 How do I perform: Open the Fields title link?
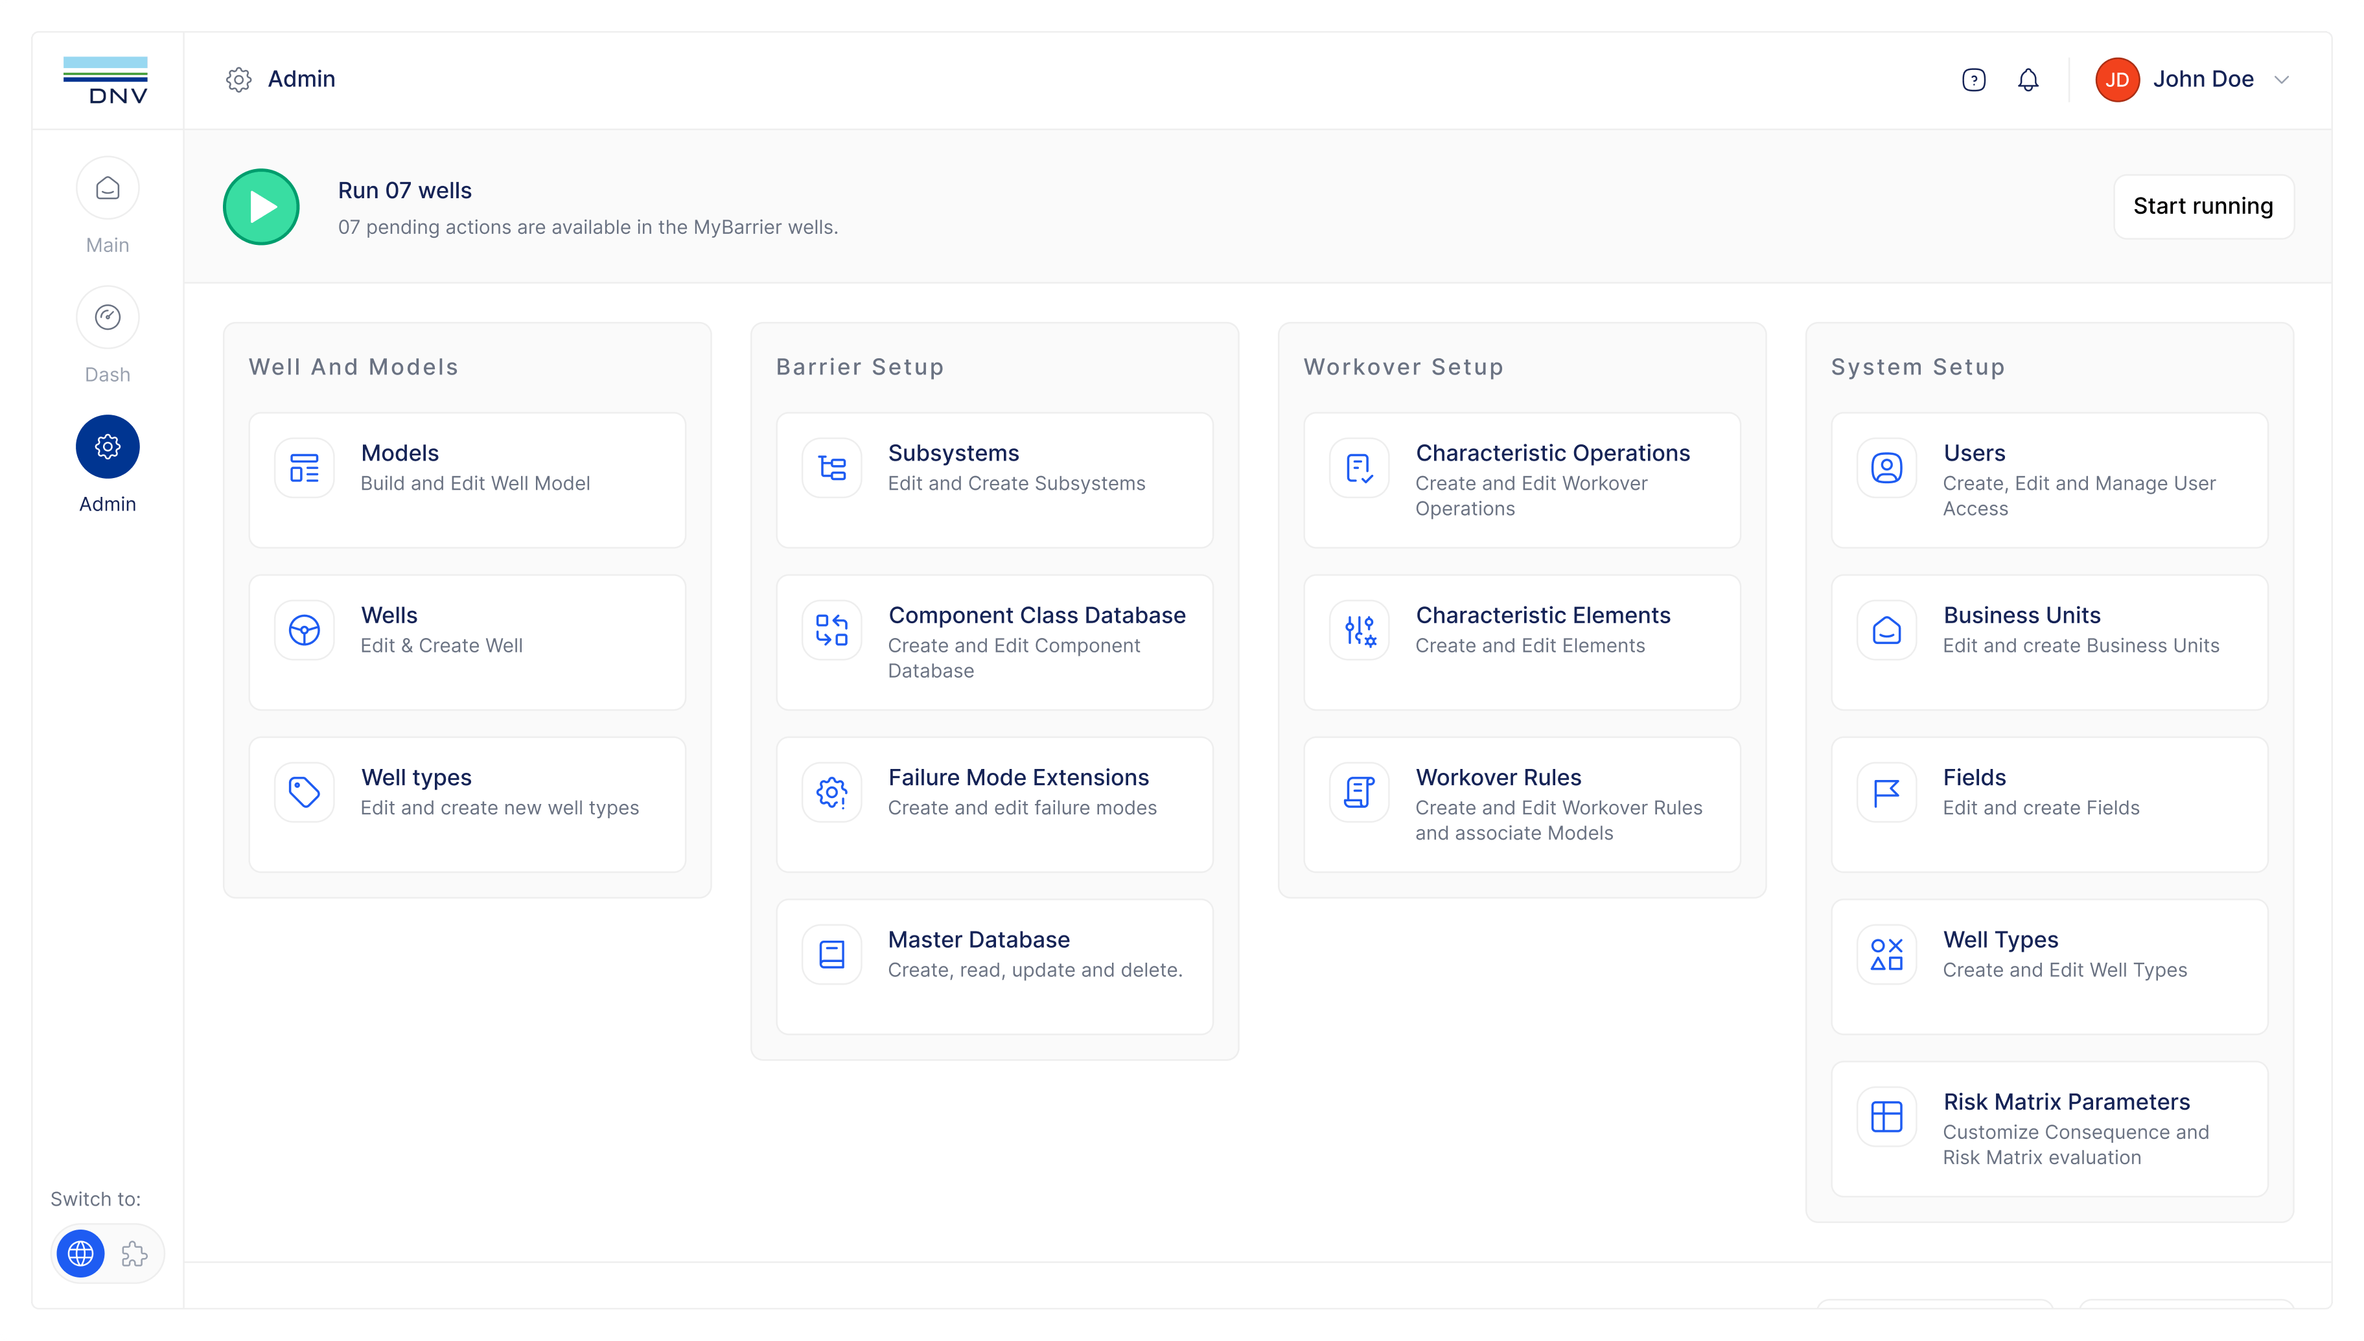(x=1975, y=777)
